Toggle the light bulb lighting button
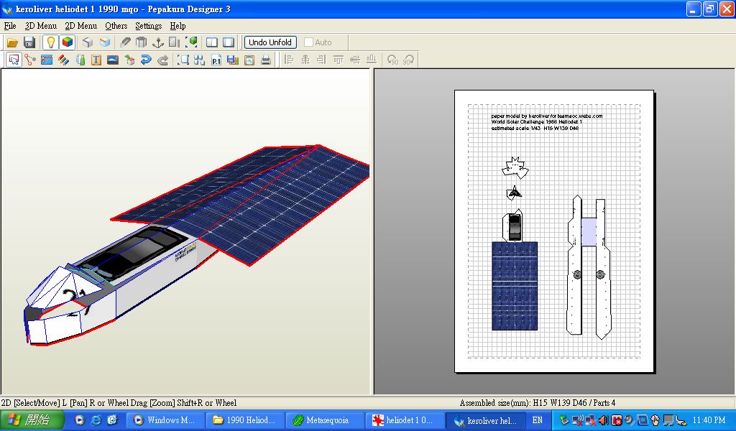This screenshot has width=736, height=431. tap(50, 42)
